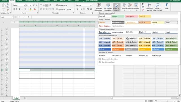The width and height of the screenshot is (181, 102).
Task: Align text to the left
Action: [41, 9]
